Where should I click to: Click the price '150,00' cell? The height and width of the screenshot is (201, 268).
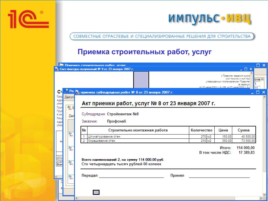tap(223, 137)
